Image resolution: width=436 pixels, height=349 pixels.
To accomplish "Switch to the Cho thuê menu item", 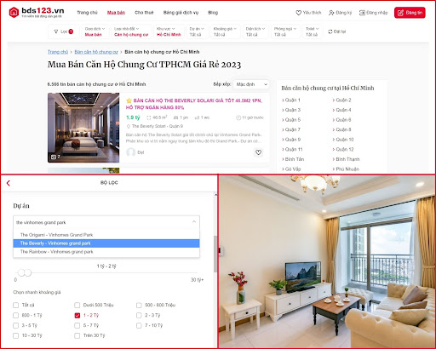I will (144, 13).
